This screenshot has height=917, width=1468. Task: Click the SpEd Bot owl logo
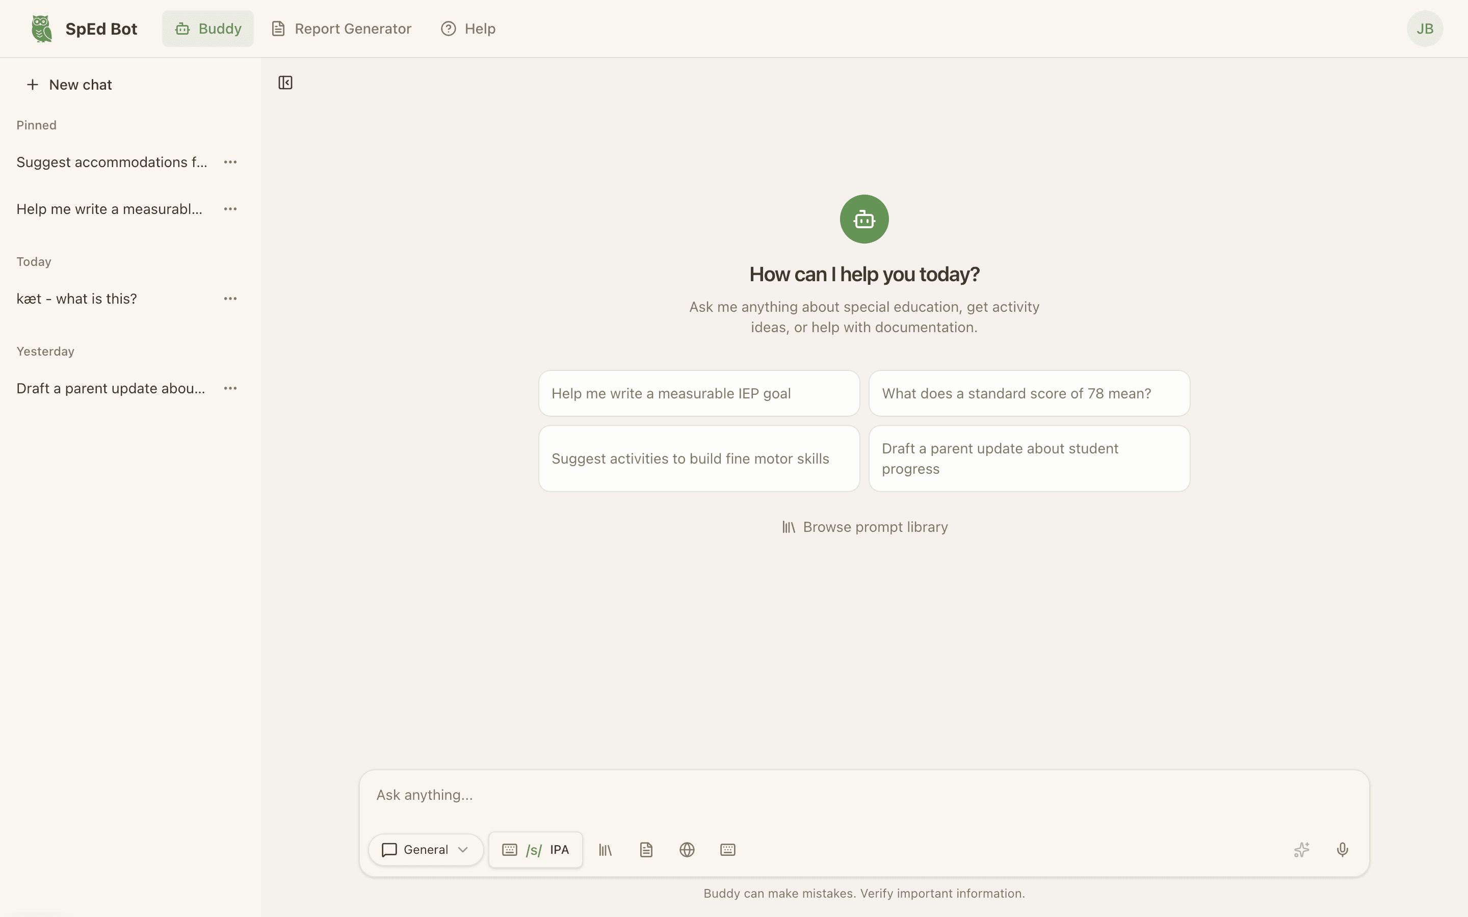40,28
